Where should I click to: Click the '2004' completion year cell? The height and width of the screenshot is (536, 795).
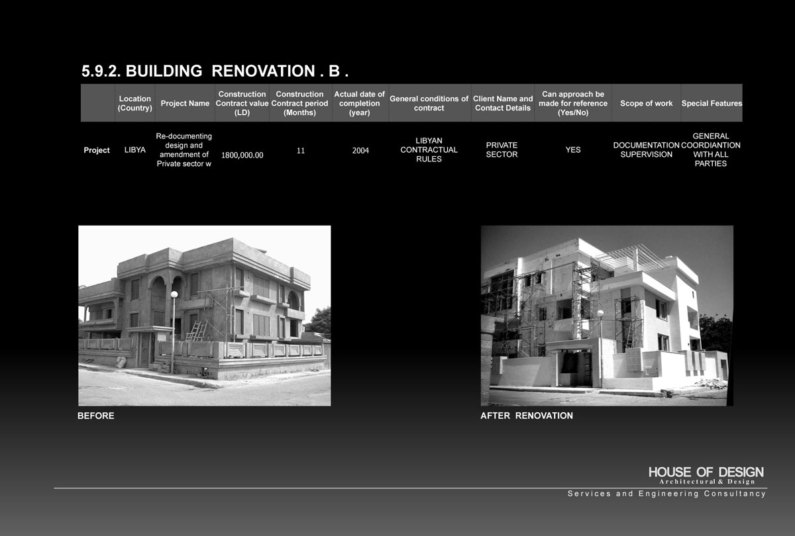(x=360, y=150)
